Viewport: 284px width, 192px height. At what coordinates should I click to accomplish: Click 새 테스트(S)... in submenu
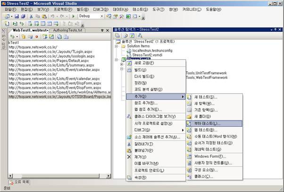(214, 97)
